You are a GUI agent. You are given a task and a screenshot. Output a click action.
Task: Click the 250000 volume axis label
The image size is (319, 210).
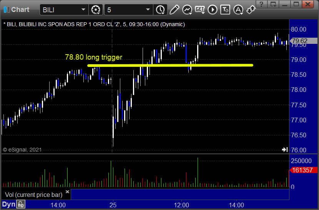(301, 161)
